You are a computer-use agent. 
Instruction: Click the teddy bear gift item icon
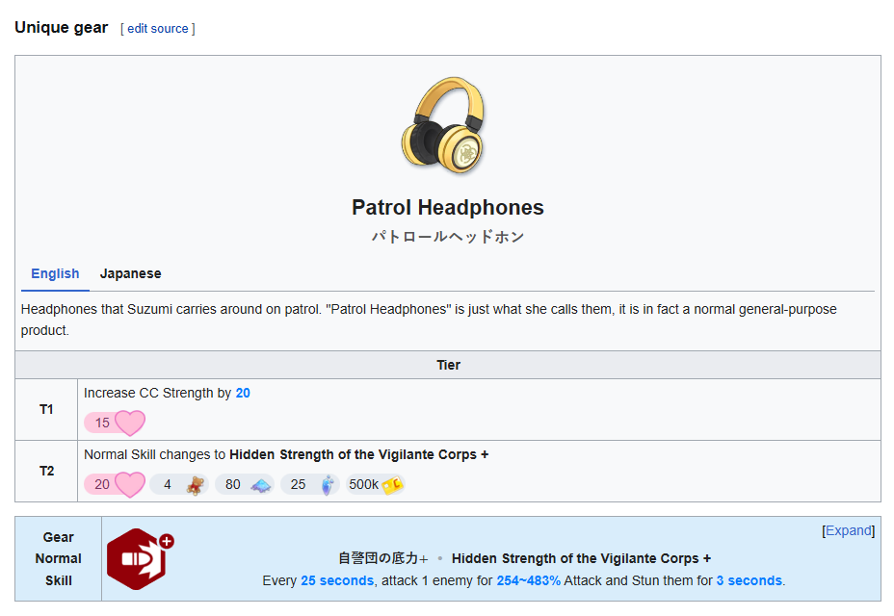[x=195, y=485]
